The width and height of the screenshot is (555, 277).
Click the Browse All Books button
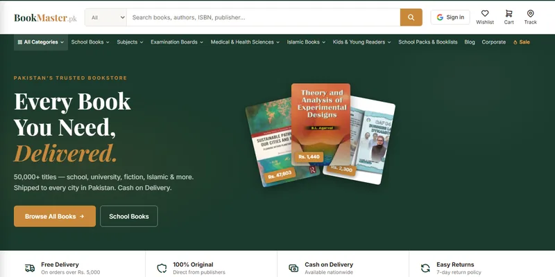(x=55, y=216)
